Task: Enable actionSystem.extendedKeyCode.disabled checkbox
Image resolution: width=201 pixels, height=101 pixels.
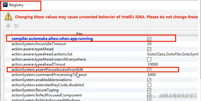Action: [149, 85]
